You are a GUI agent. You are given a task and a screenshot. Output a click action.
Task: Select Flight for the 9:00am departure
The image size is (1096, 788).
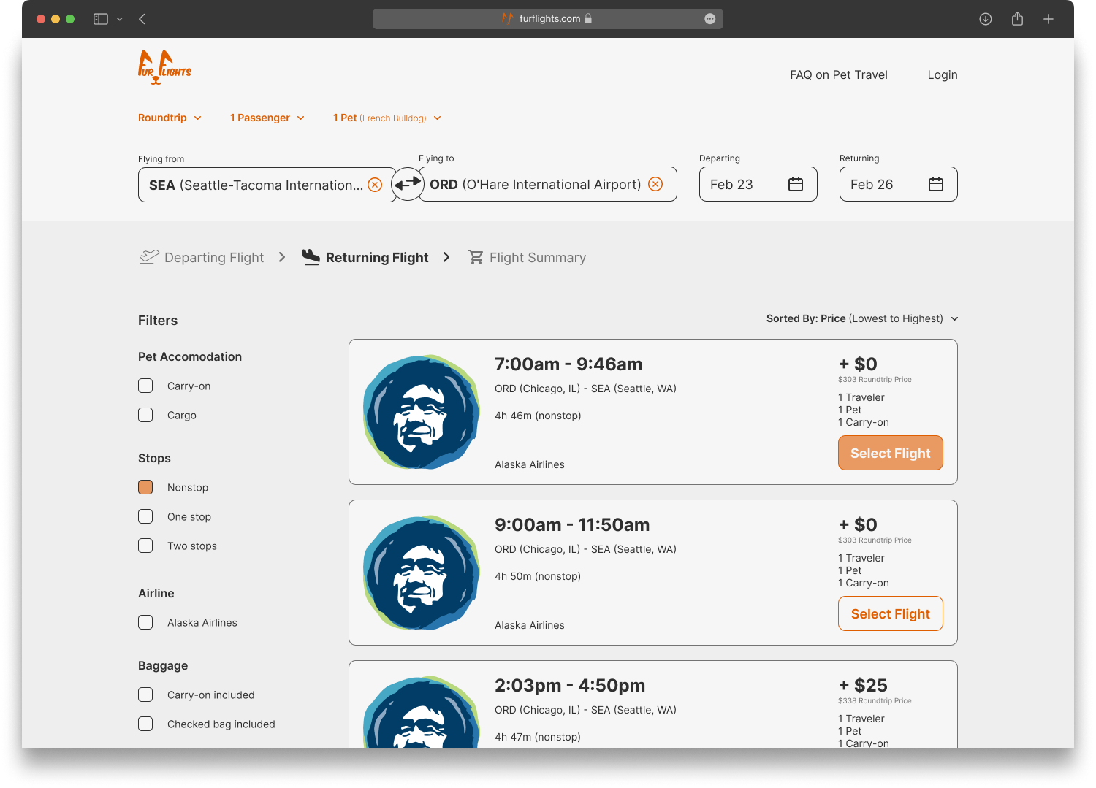coord(891,613)
